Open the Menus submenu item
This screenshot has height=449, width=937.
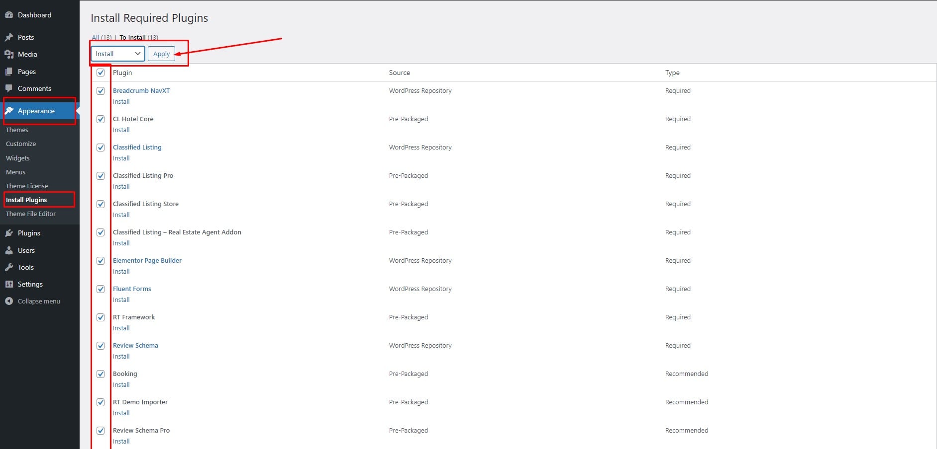(x=15, y=172)
